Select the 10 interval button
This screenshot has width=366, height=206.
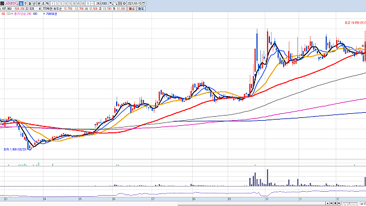tap(65, 3)
